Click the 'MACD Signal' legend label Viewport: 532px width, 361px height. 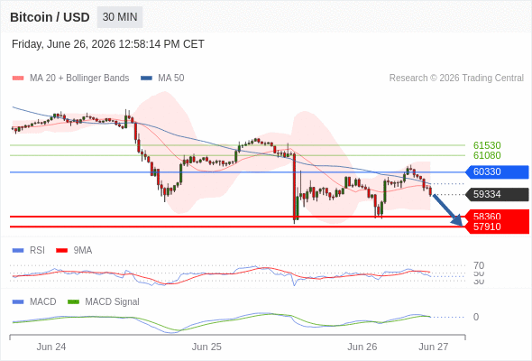point(113,302)
